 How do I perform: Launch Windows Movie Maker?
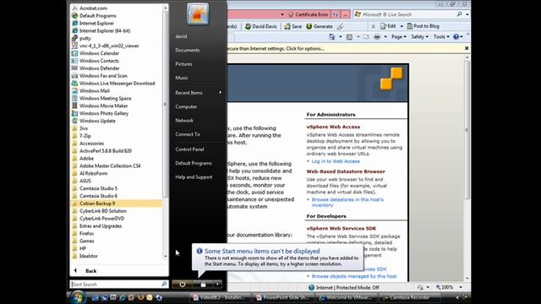[103, 106]
